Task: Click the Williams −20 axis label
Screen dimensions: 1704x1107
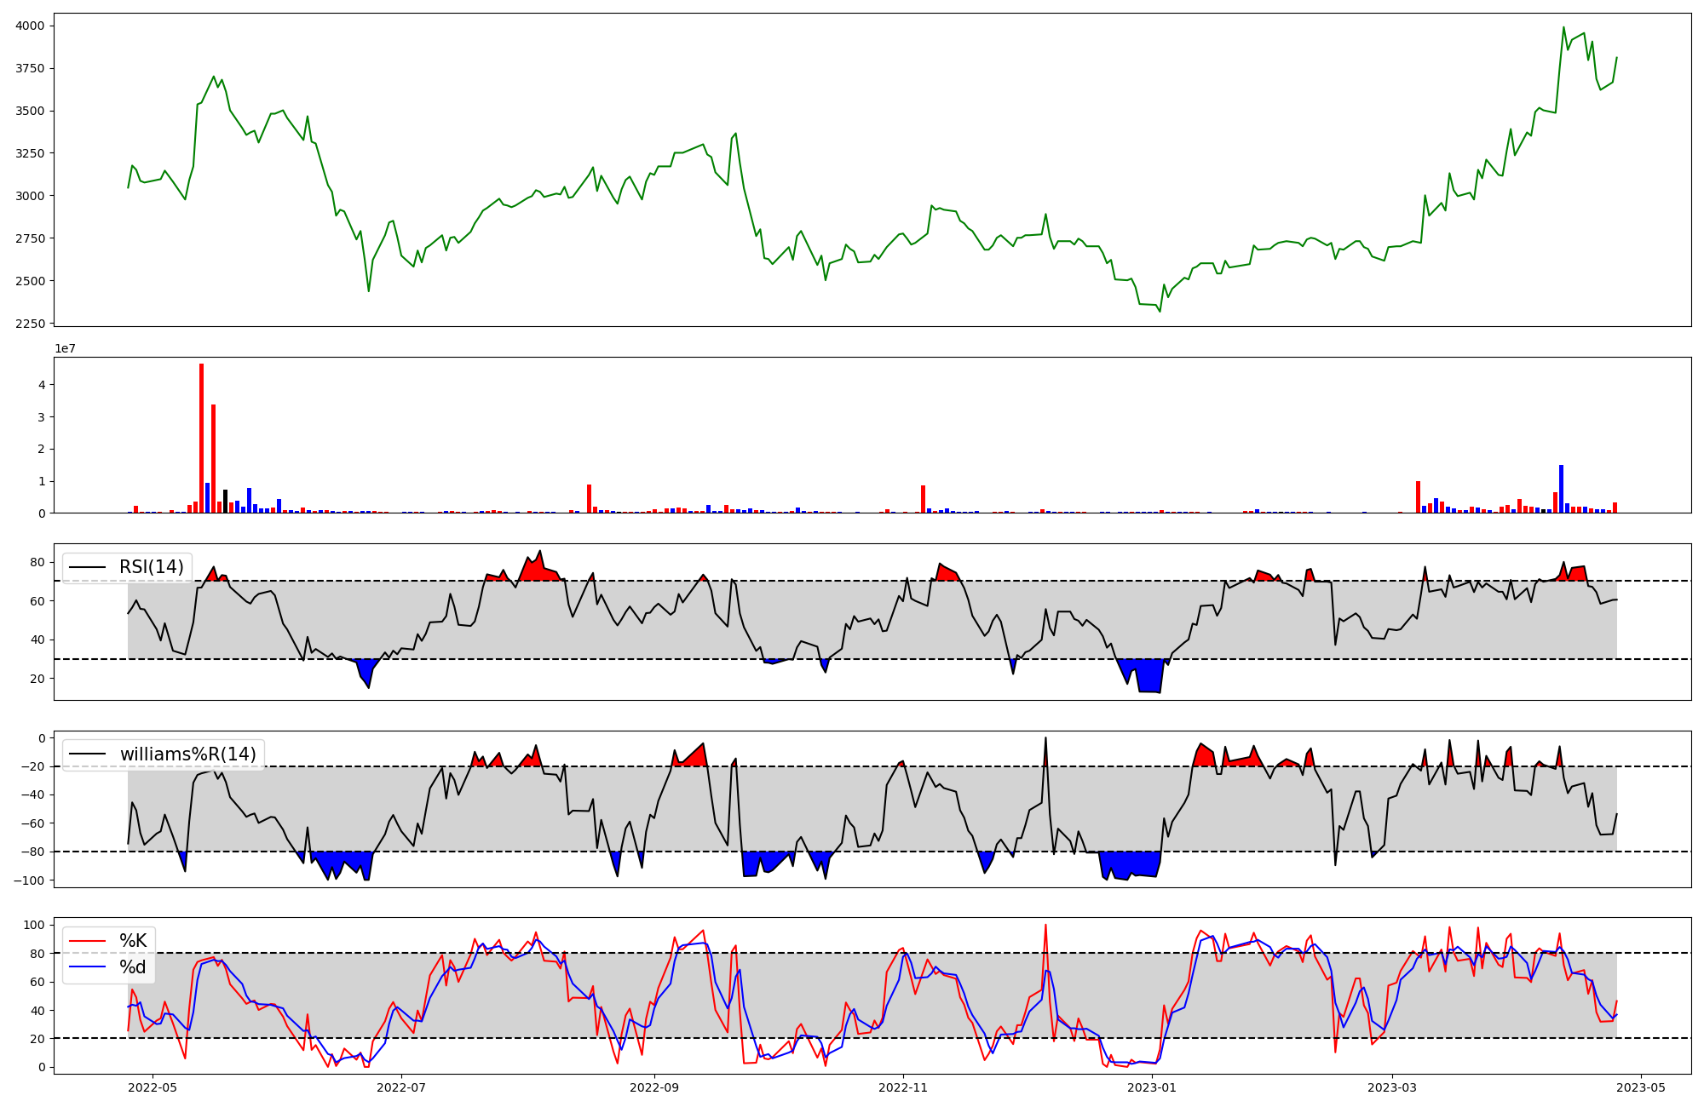Action: [34, 766]
